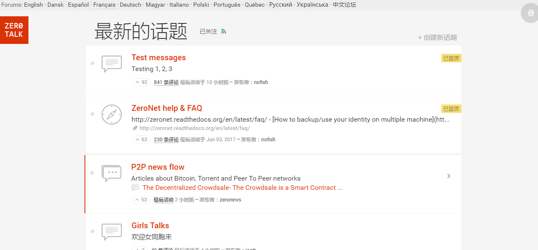This screenshot has height=250, width=538.
Task: Switch to the Italiano forum
Action: (179, 5)
